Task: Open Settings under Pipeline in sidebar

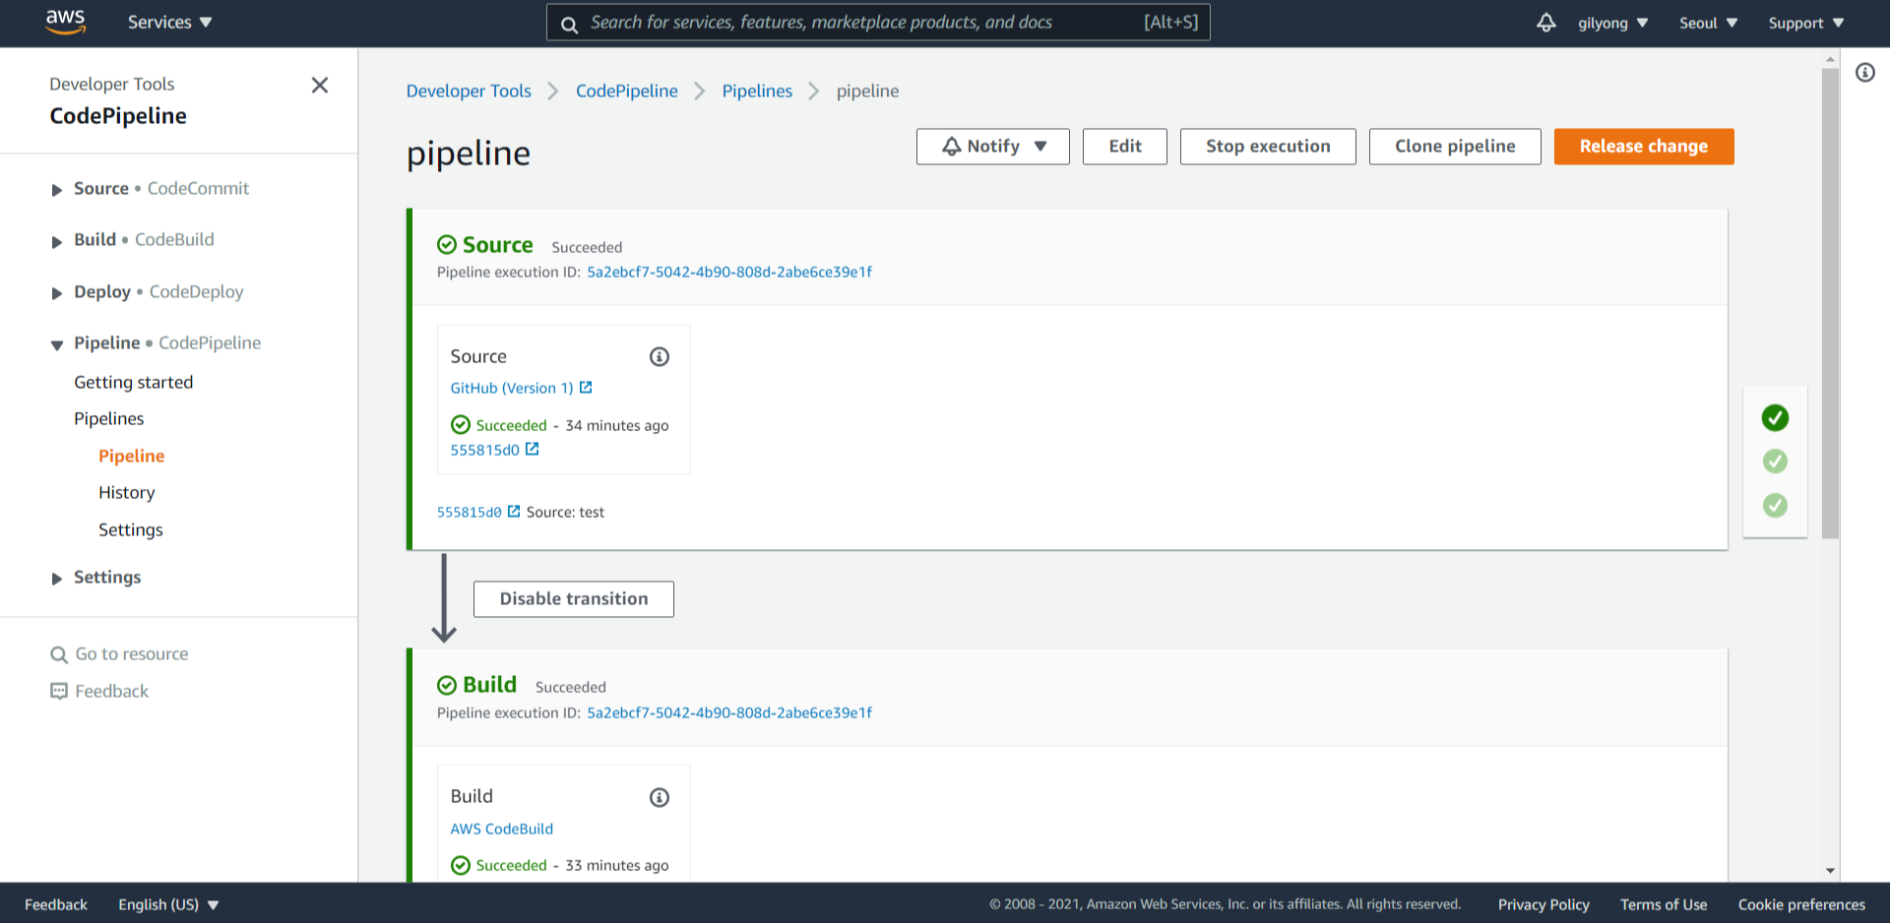Action: pos(131,529)
